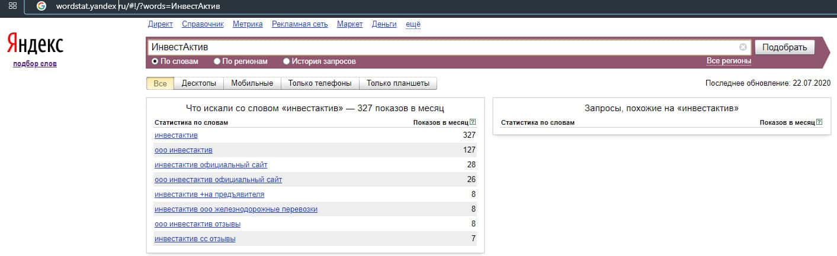The image size is (837, 256).
Task: Select the 'По словам' radio button
Action: click(x=155, y=61)
